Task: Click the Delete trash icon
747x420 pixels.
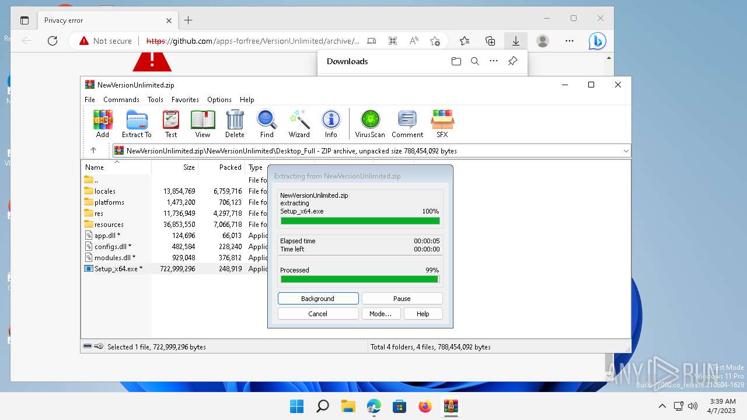Action: click(235, 124)
